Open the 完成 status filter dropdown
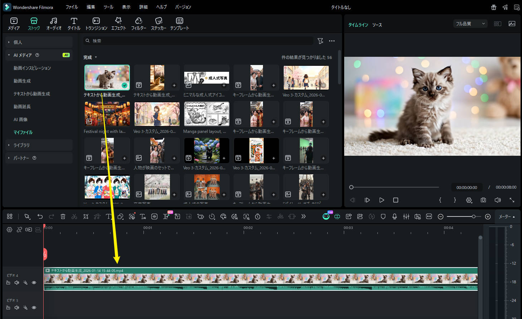This screenshot has height=319, width=522. 90,58
